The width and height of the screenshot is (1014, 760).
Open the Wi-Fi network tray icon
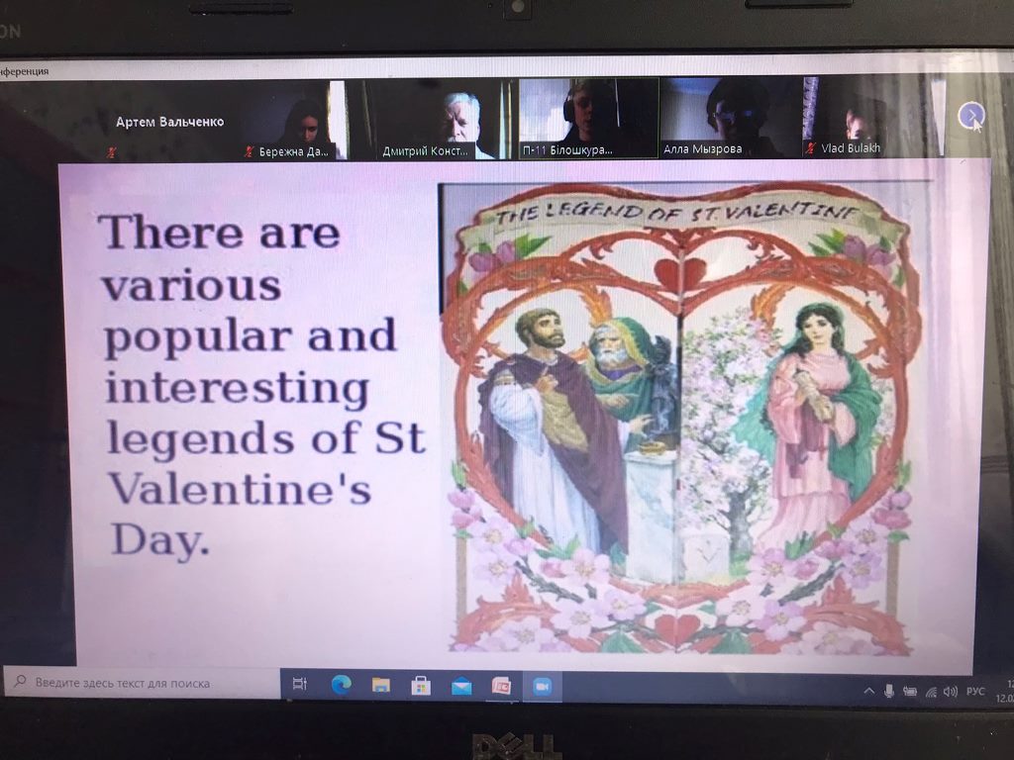pos(931,692)
